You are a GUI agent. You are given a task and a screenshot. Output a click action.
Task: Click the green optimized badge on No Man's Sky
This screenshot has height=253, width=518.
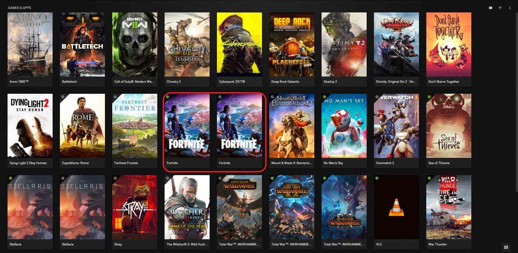[x=324, y=97]
